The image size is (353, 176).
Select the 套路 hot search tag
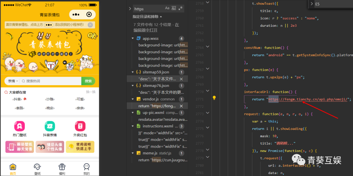19,108
